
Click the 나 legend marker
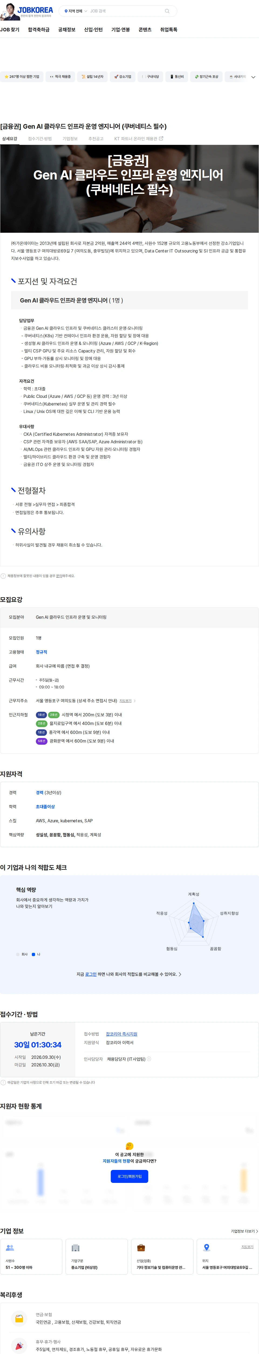click(33, 954)
